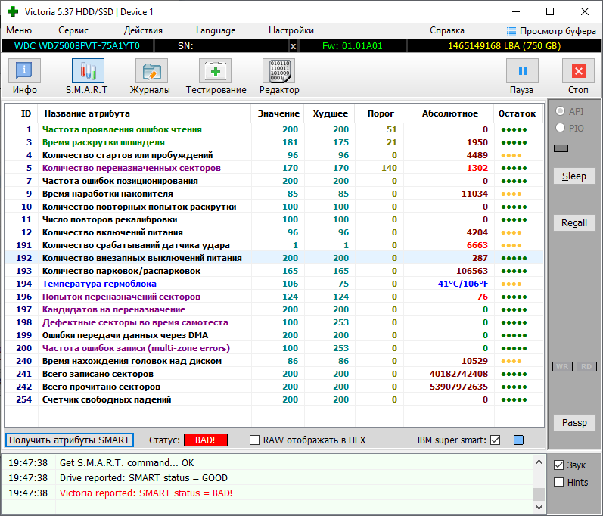The width and height of the screenshot is (603, 516).
Task: Select row Количество парковок/распарковок
Action: tap(274, 271)
